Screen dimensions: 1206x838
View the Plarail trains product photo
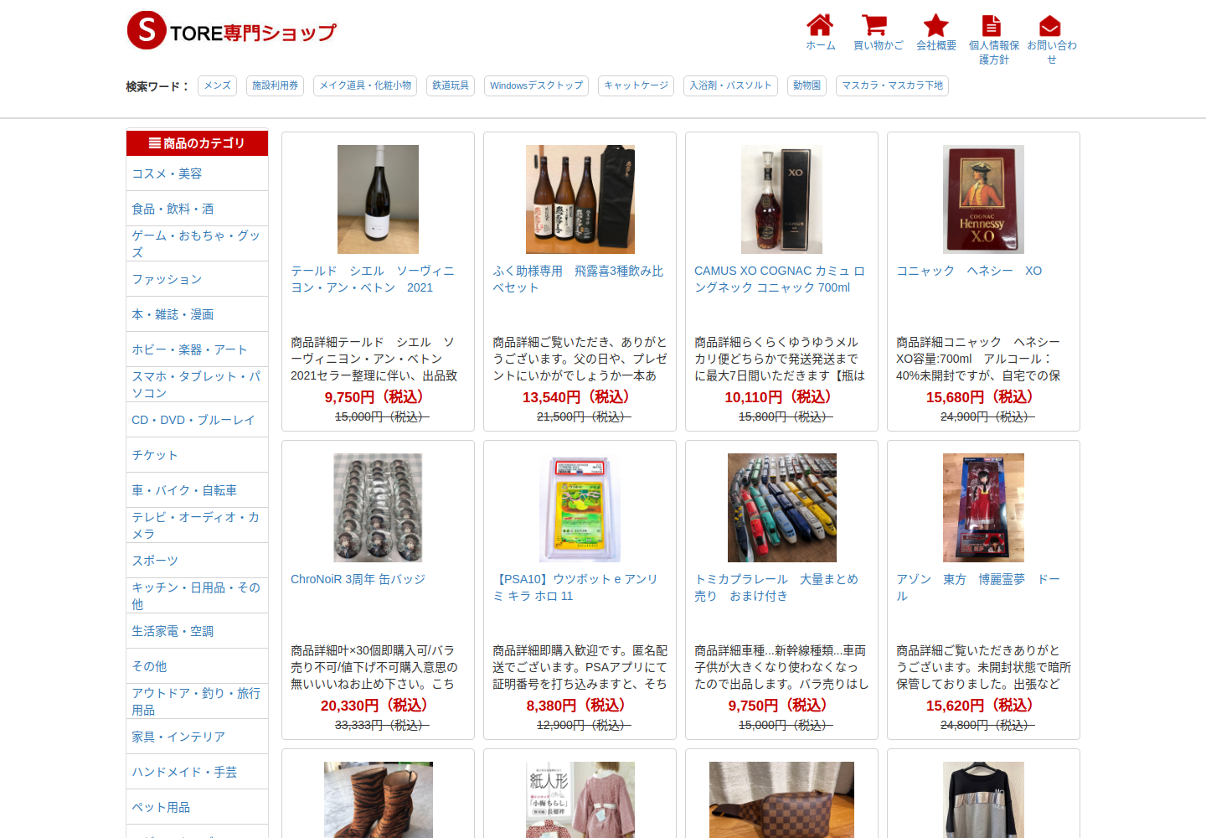click(x=781, y=508)
